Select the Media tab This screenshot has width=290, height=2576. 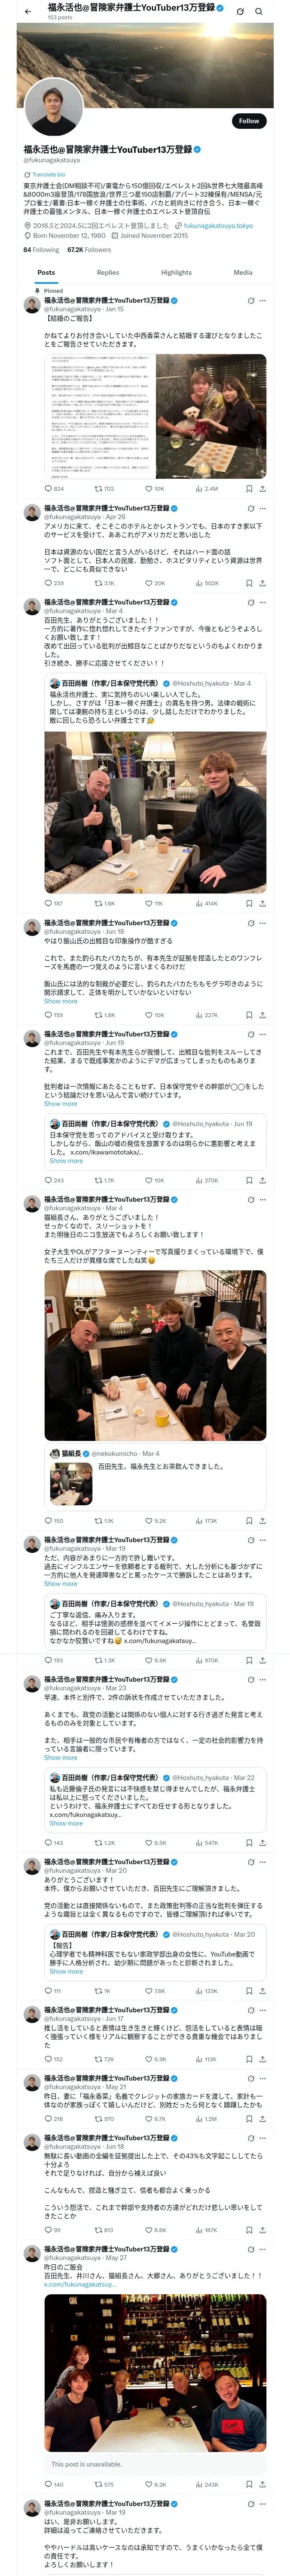[243, 272]
